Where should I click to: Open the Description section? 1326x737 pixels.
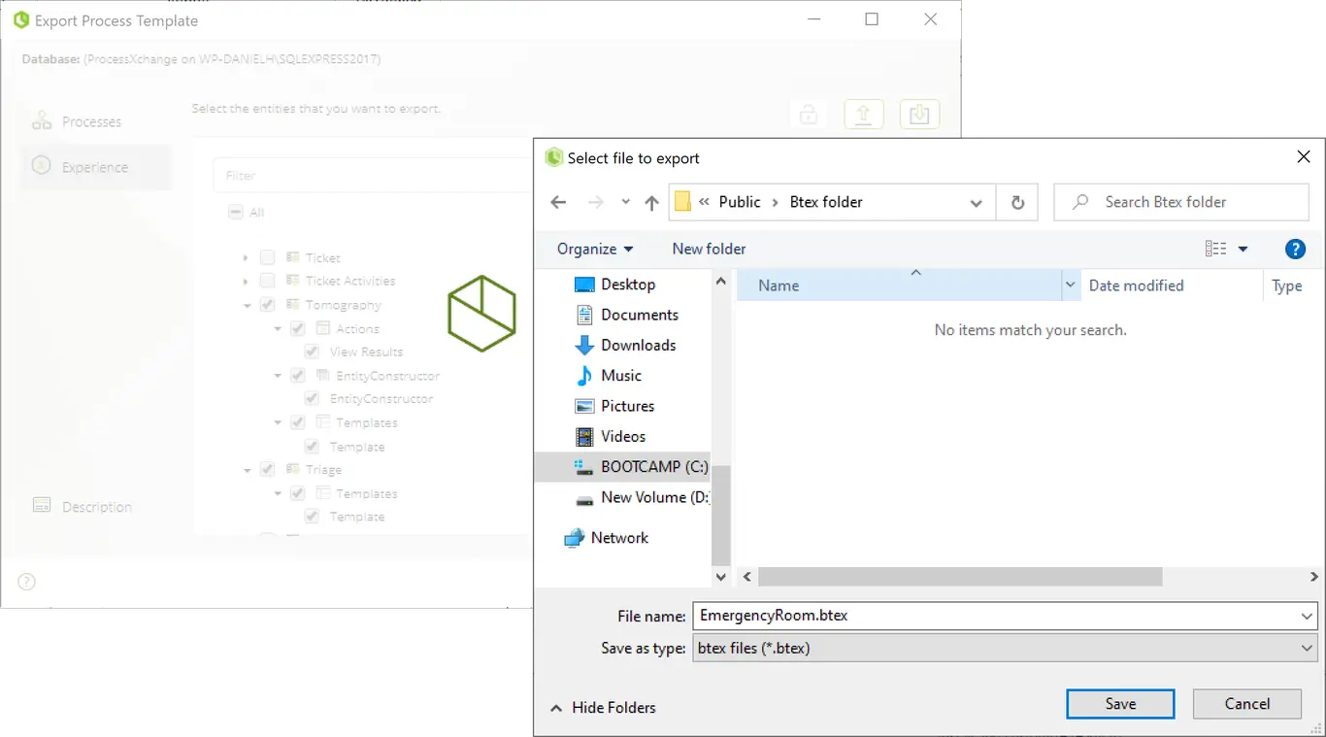[82, 507]
